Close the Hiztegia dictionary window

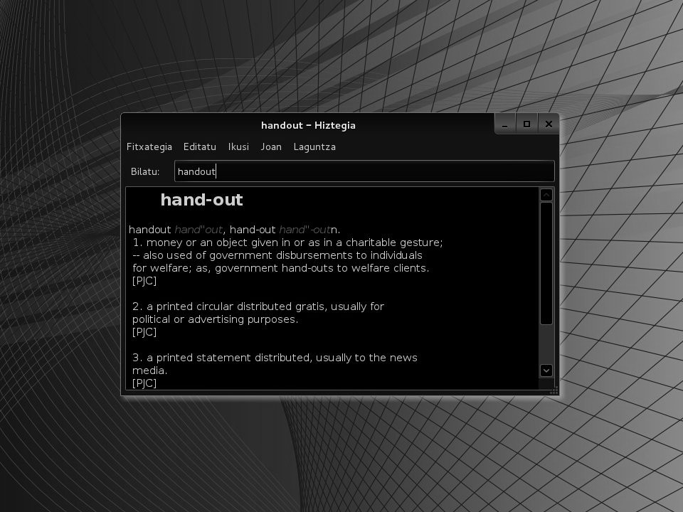click(x=549, y=124)
